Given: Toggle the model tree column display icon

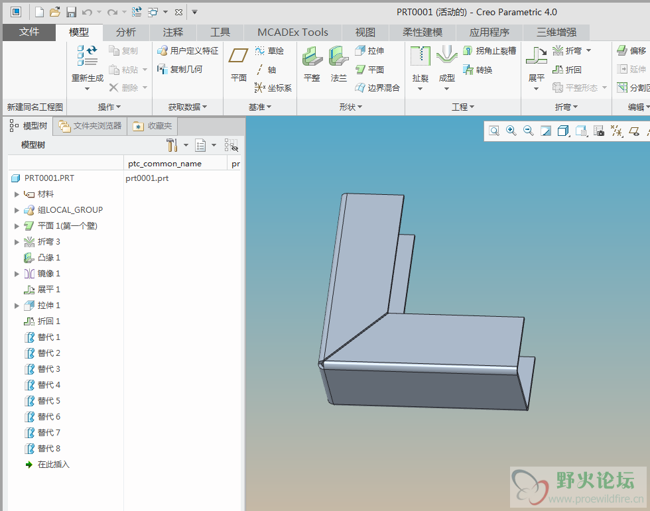Looking at the screenshot, I should click(231, 145).
